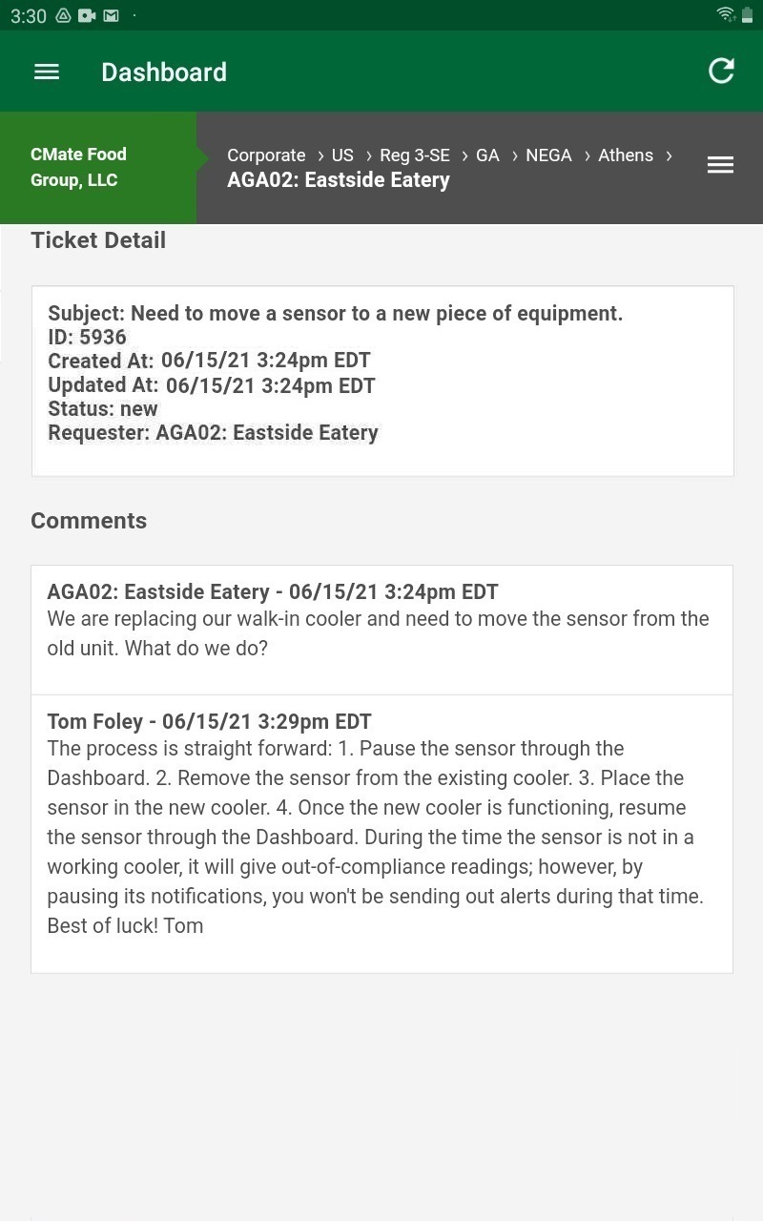The image size is (763, 1221).
Task: Open the location list menu beside Athens
Action: point(720,165)
